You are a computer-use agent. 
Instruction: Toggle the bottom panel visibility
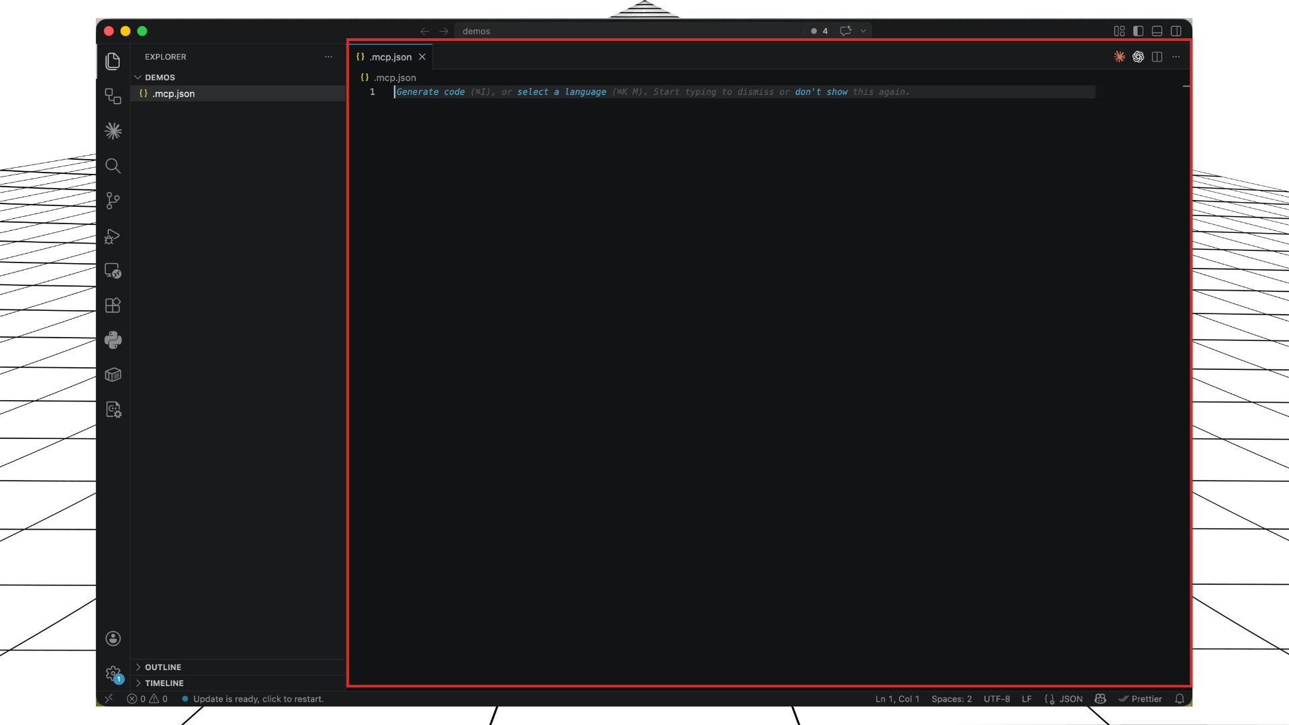click(1157, 31)
